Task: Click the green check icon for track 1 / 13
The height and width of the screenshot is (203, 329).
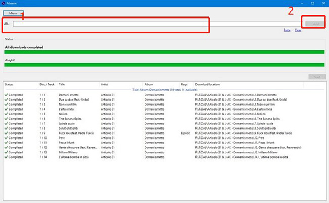Action: tap(6, 152)
